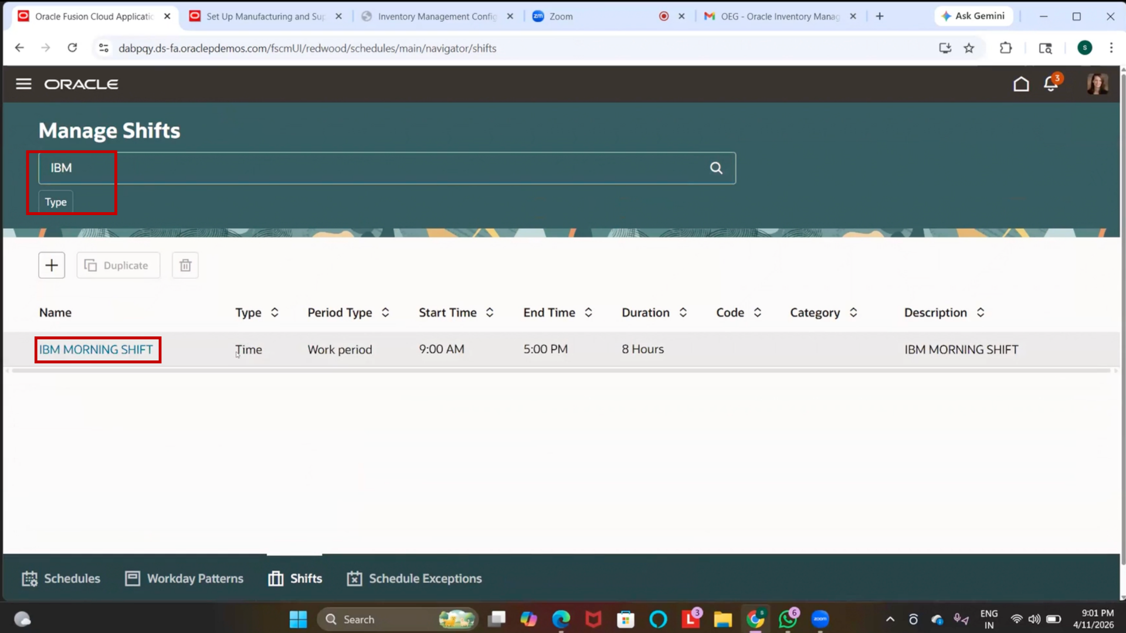Open Chrome three-dot menu
Screen dimensions: 1126x633
pyautogui.click(x=1111, y=48)
